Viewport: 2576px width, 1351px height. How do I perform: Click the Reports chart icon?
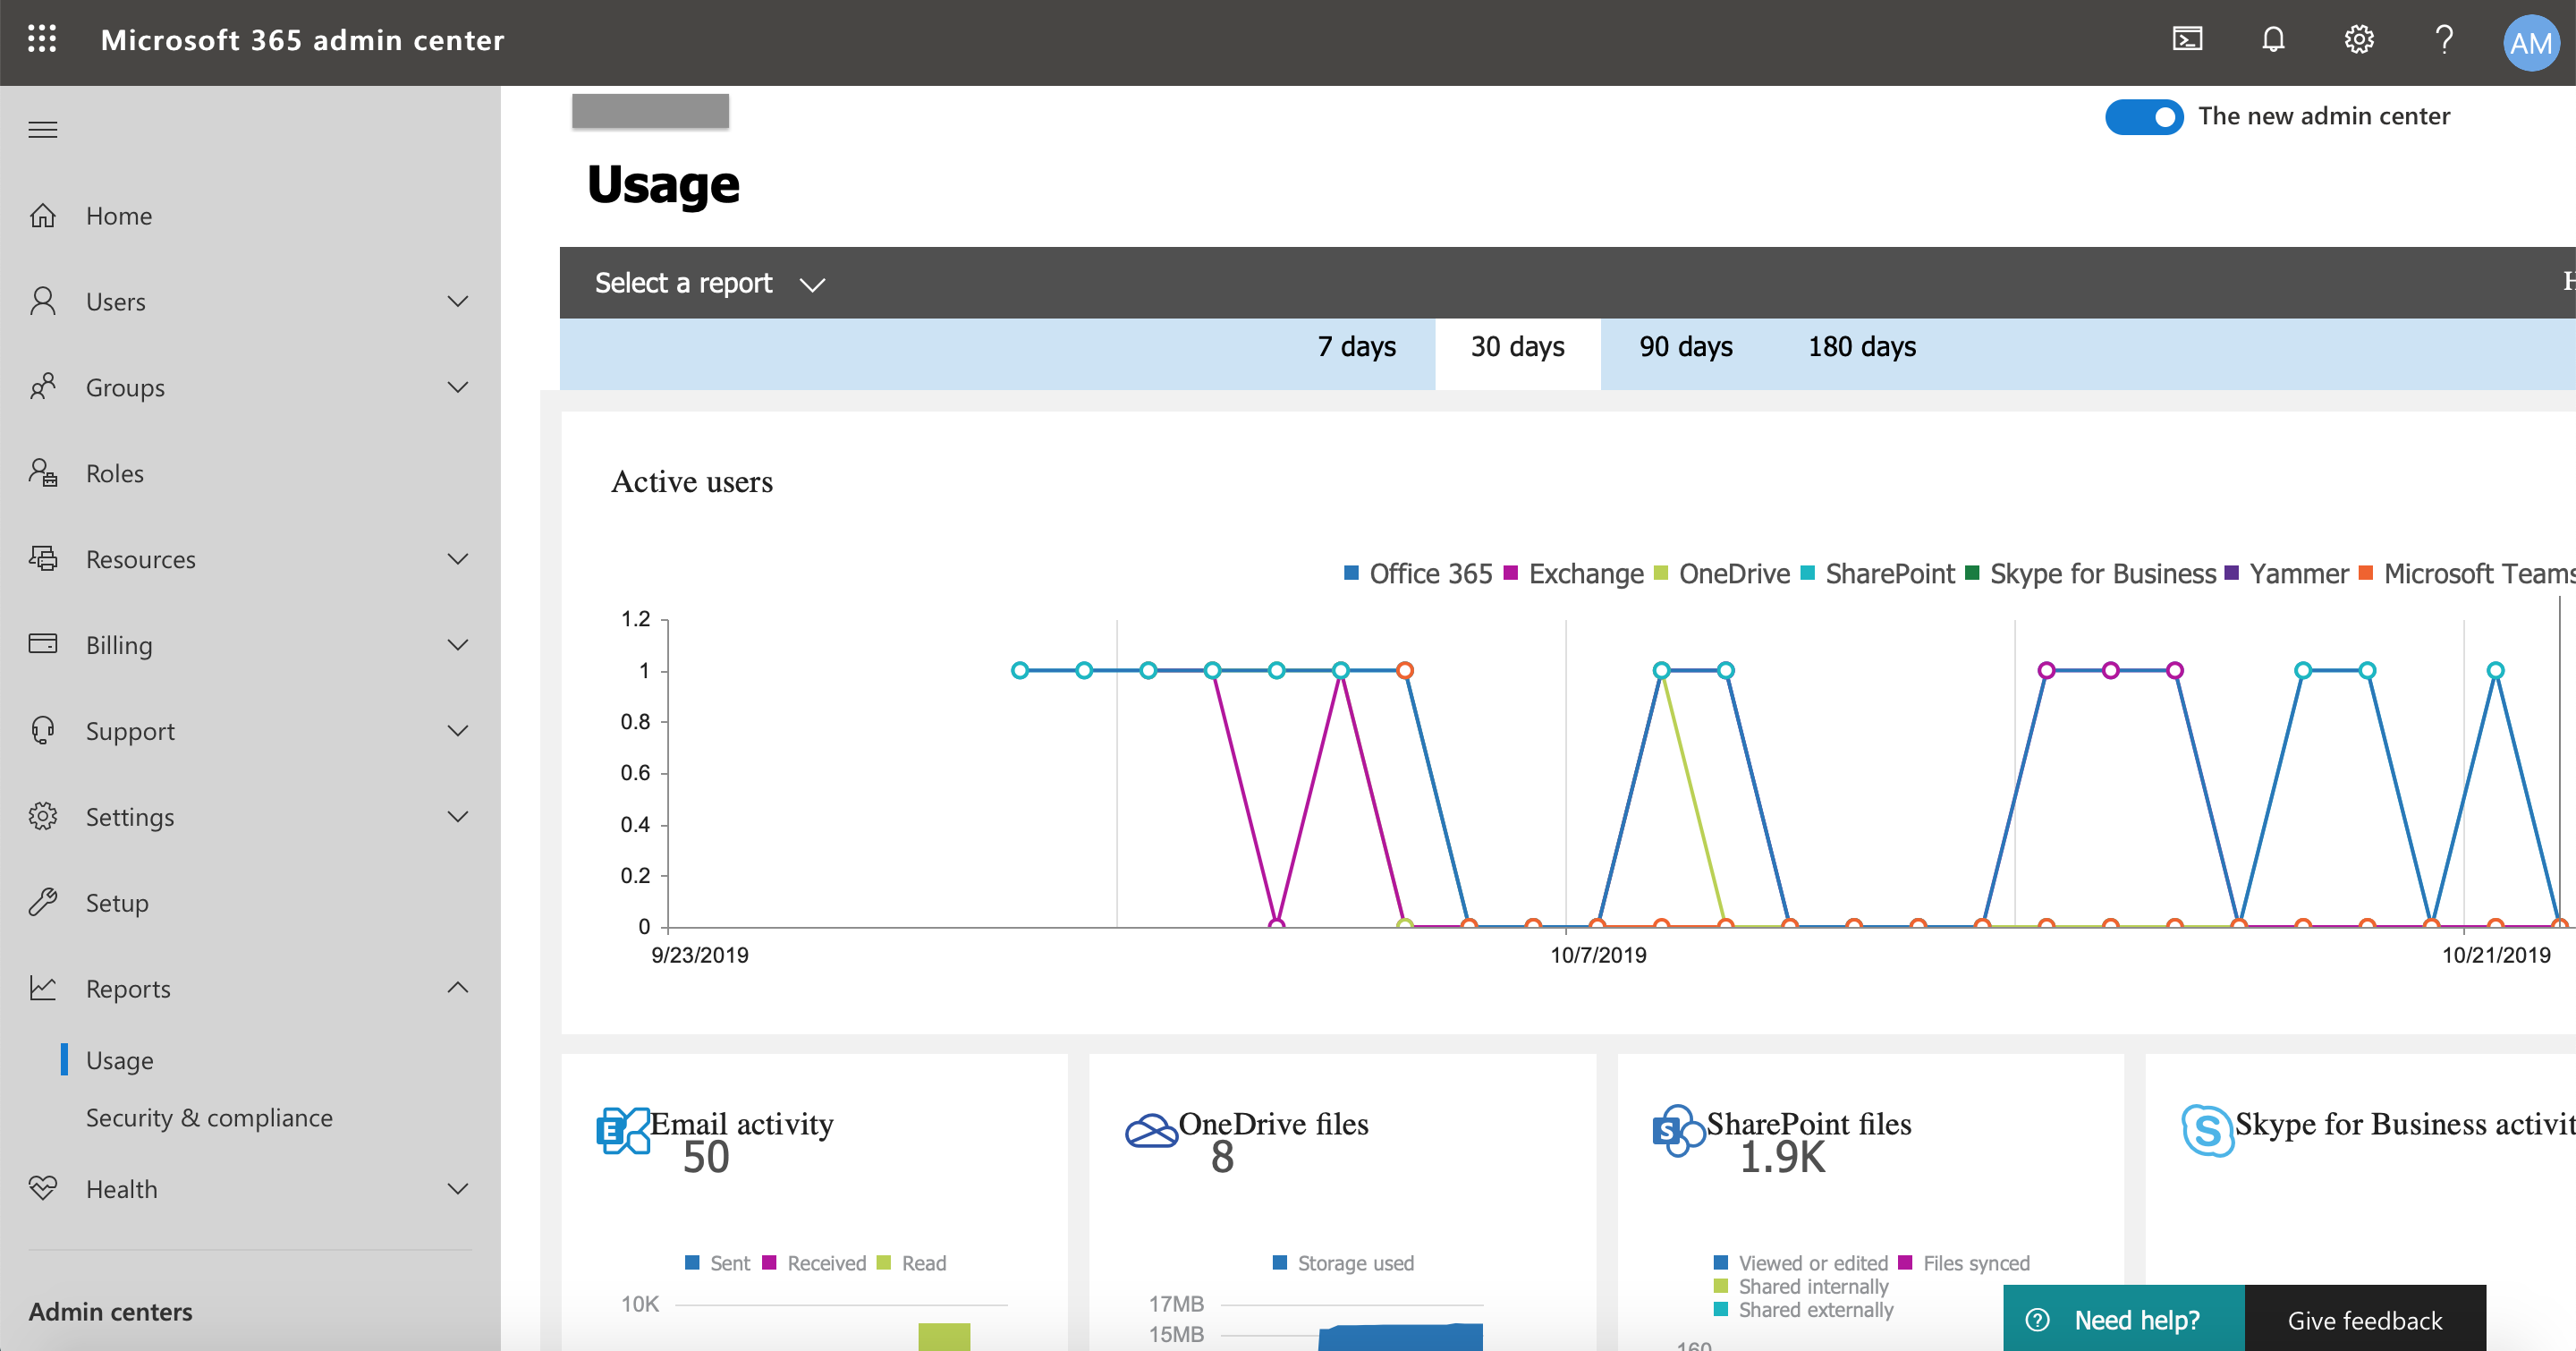tap(43, 988)
